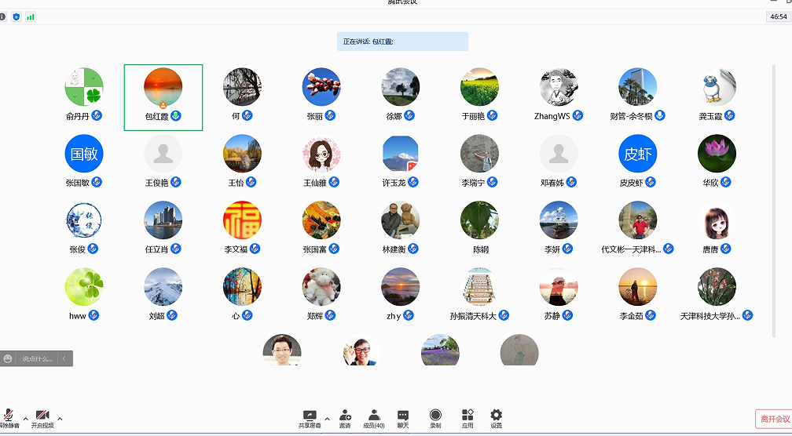
Task: Open the members (成员) list
Action: coord(374,418)
